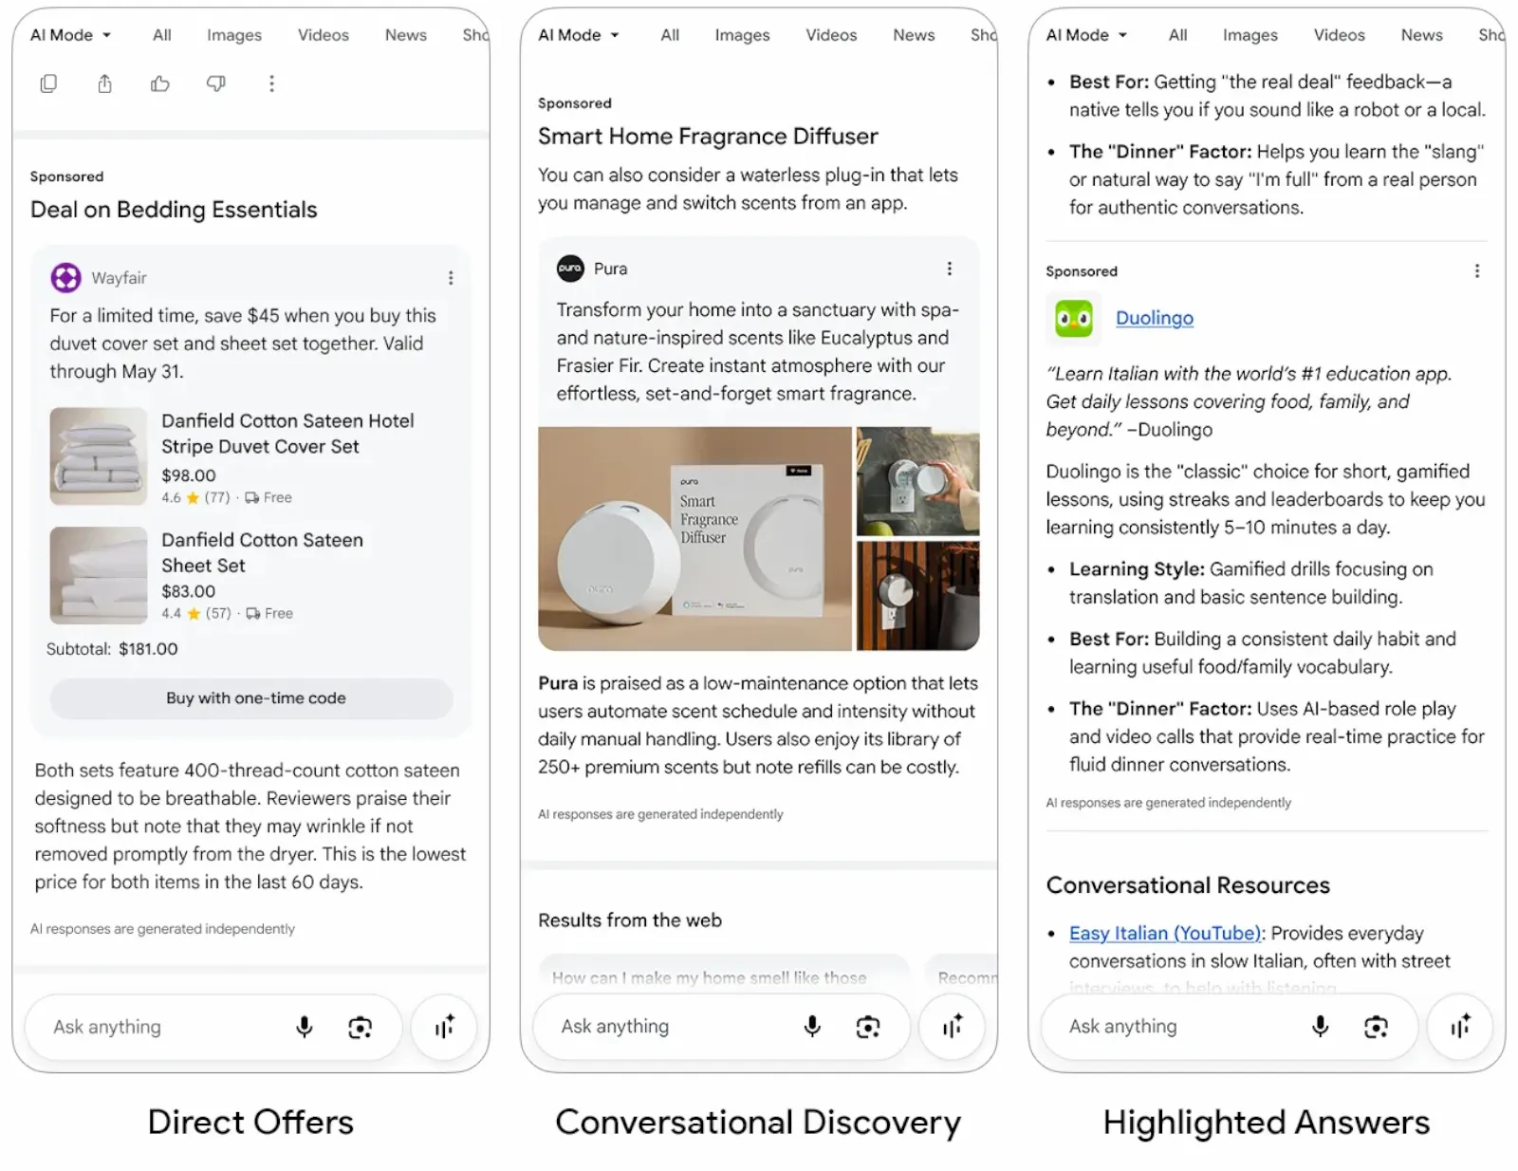Select News tab in Highlighted Answers panel
Image resolution: width=1518 pixels, height=1171 pixels.
point(1421,35)
